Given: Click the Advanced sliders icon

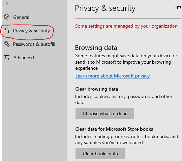Looking at the screenshot, I should 7,57.
